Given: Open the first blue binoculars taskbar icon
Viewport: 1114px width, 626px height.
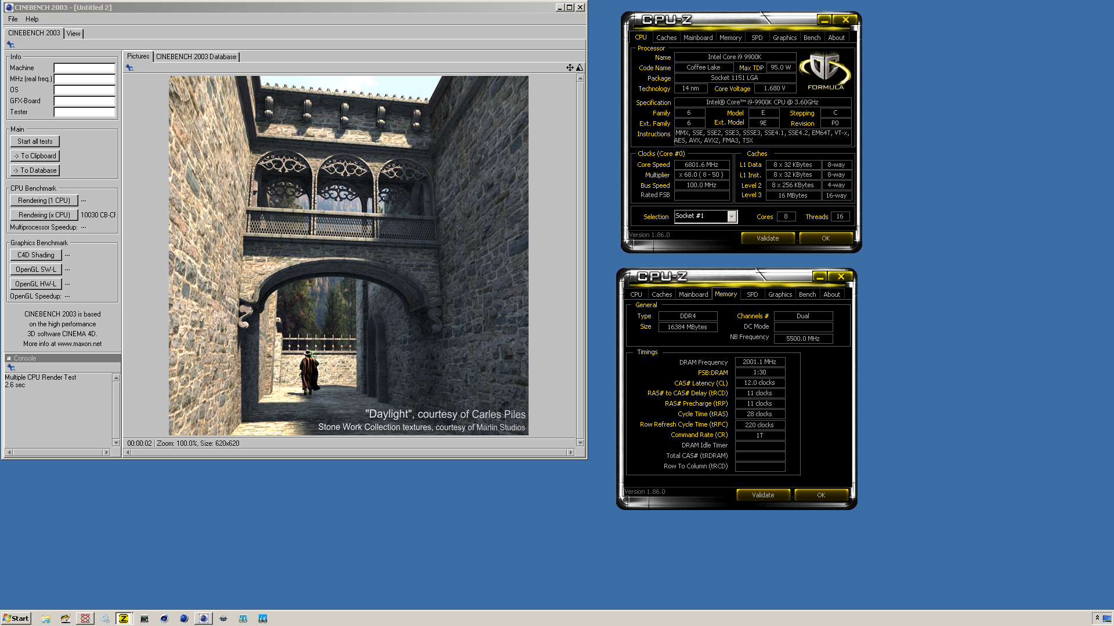Looking at the screenshot, I should click(243, 618).
